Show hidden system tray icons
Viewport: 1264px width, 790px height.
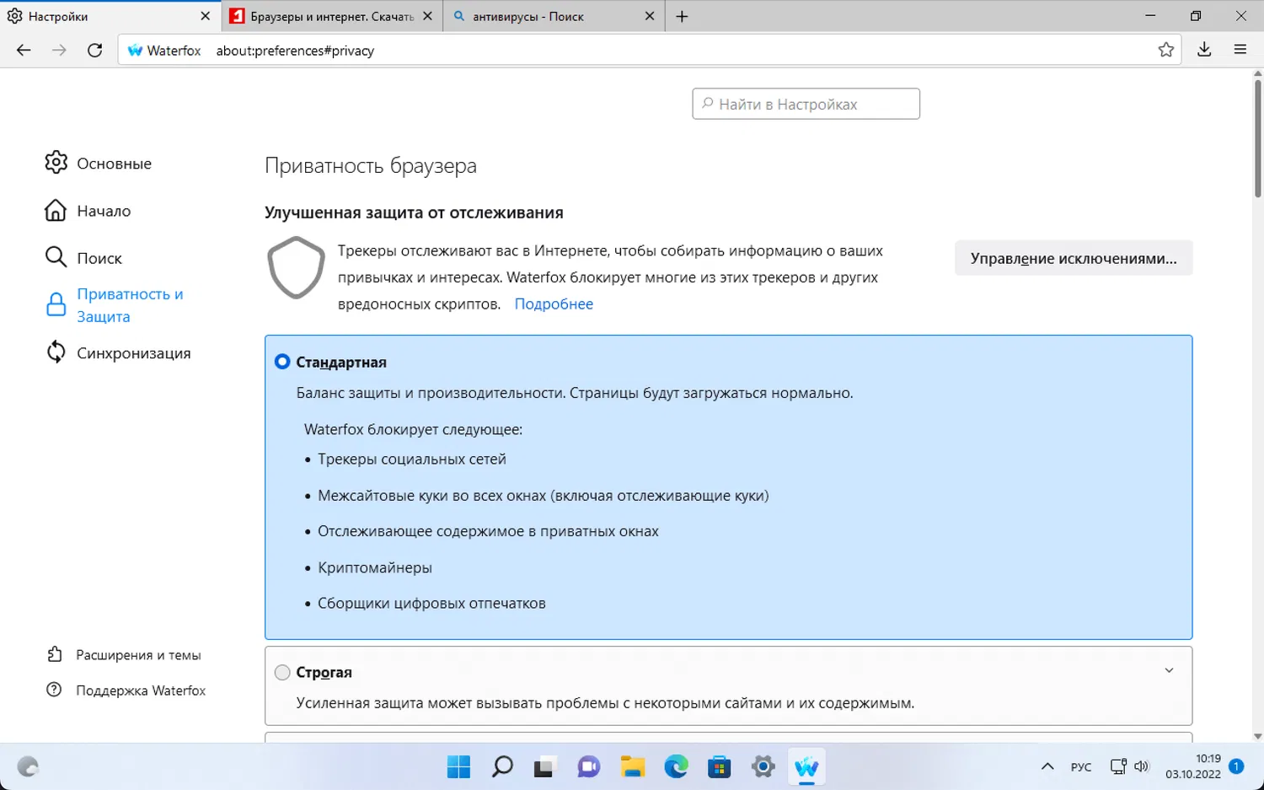pos(1047,766)
